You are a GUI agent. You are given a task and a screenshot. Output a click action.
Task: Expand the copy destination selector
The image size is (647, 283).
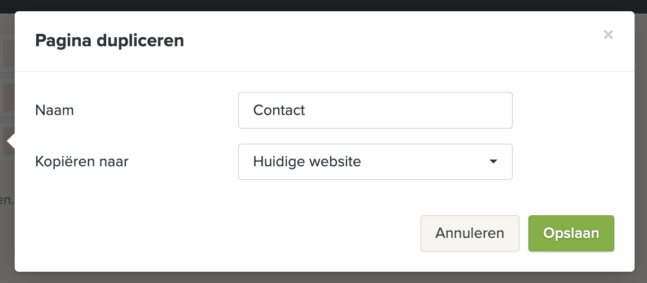375,162
